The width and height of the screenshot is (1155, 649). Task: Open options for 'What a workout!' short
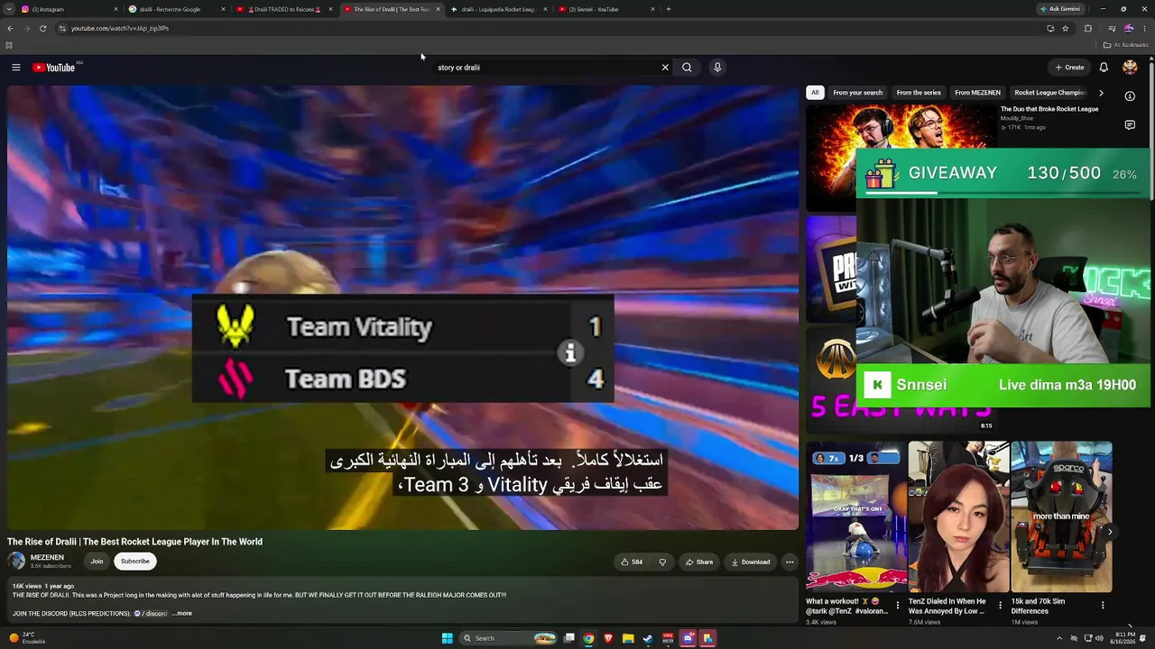pos(897,605)
